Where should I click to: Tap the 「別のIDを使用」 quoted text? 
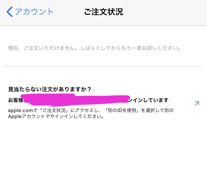pos(122,110)
